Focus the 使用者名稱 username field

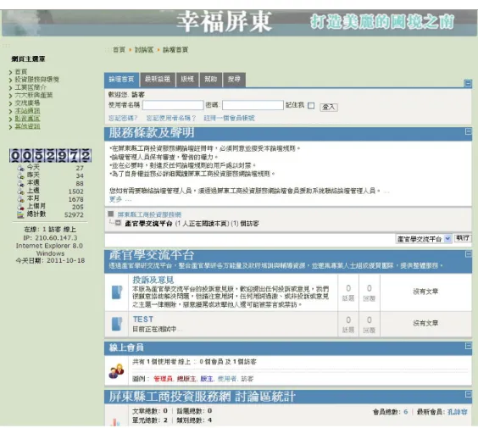(x=173, y=105)
